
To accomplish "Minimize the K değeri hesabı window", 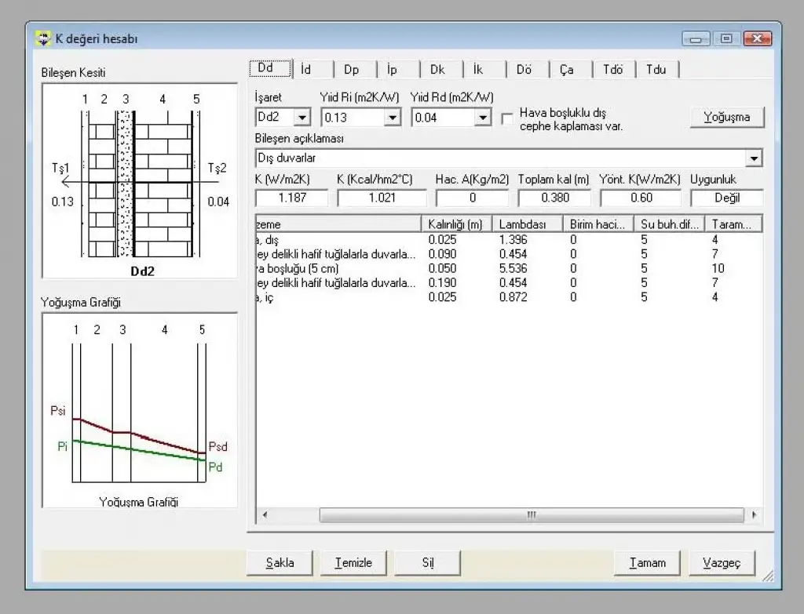I will (696, 38).
